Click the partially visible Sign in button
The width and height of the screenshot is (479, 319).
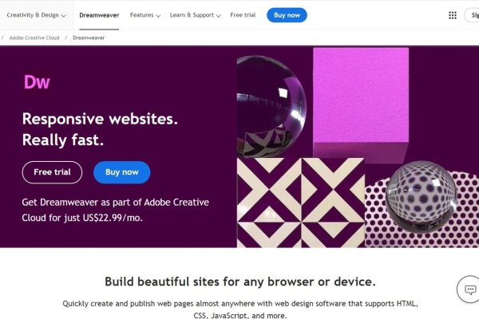coord(472,15)
